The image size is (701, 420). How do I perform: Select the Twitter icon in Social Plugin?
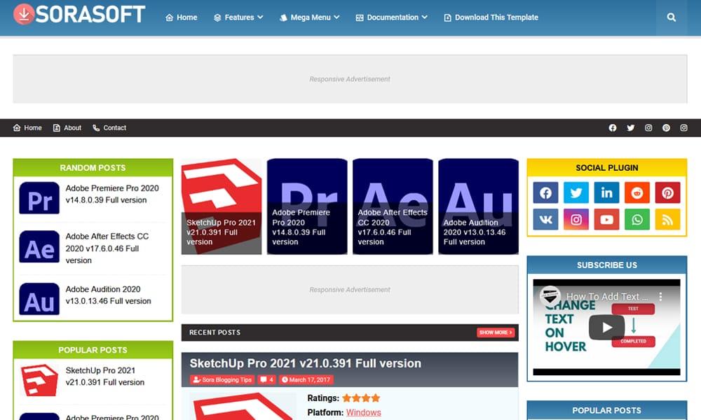point(576,192)
